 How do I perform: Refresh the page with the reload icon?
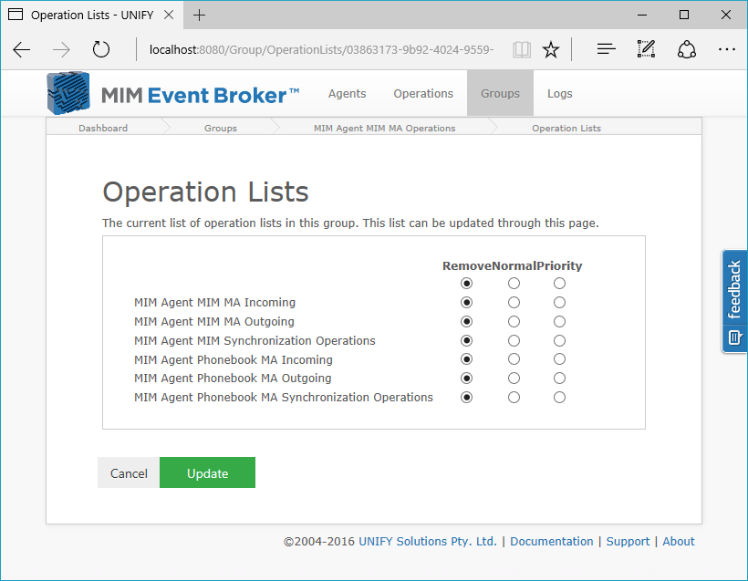(101, 49)
